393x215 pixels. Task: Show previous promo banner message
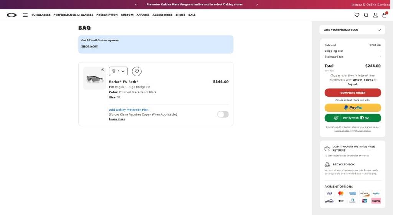click(135, 5)
